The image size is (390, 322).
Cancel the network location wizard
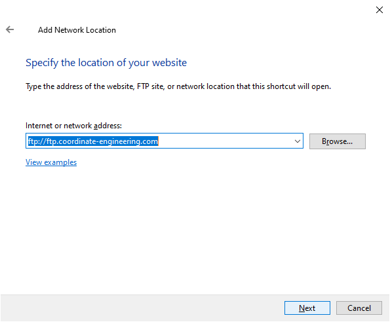359,308
